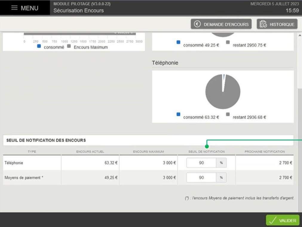The image size is (302, 227).
Task: Click the Moyens de paiement threshold field showing 90
Action: [201, 177]
